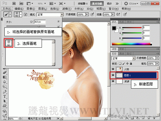This screenshot has height=121, width=161.
Task: Select the Blur tool
Action: click(x=5, y=82)
